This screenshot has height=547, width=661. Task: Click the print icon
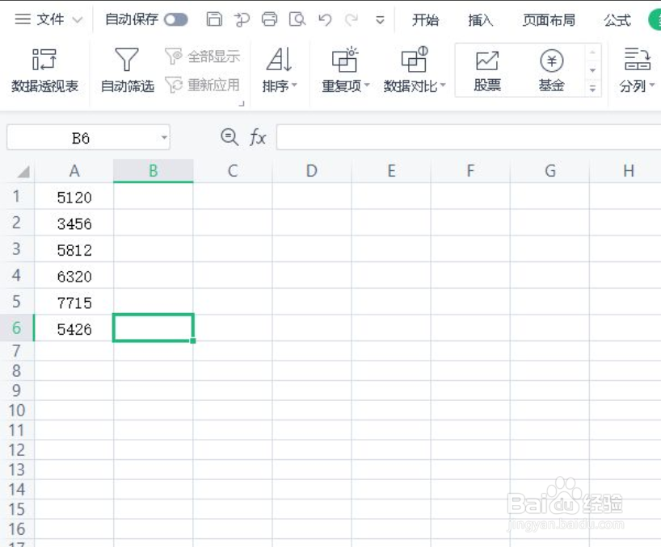pyautogui.click(x=269, y=19)
